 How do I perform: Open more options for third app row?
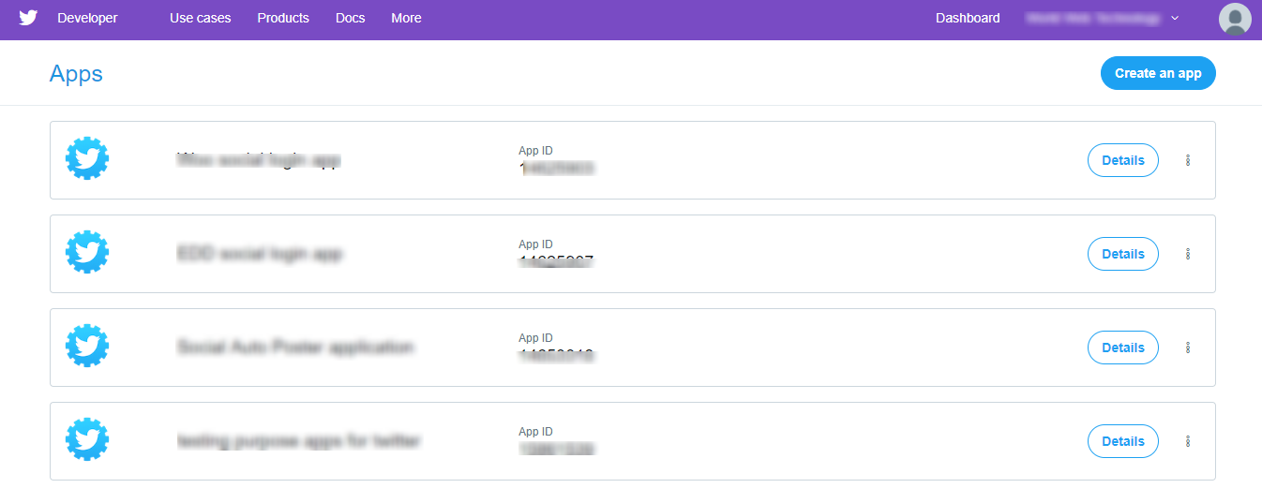pyautogui.click(x=1188, y=348)
